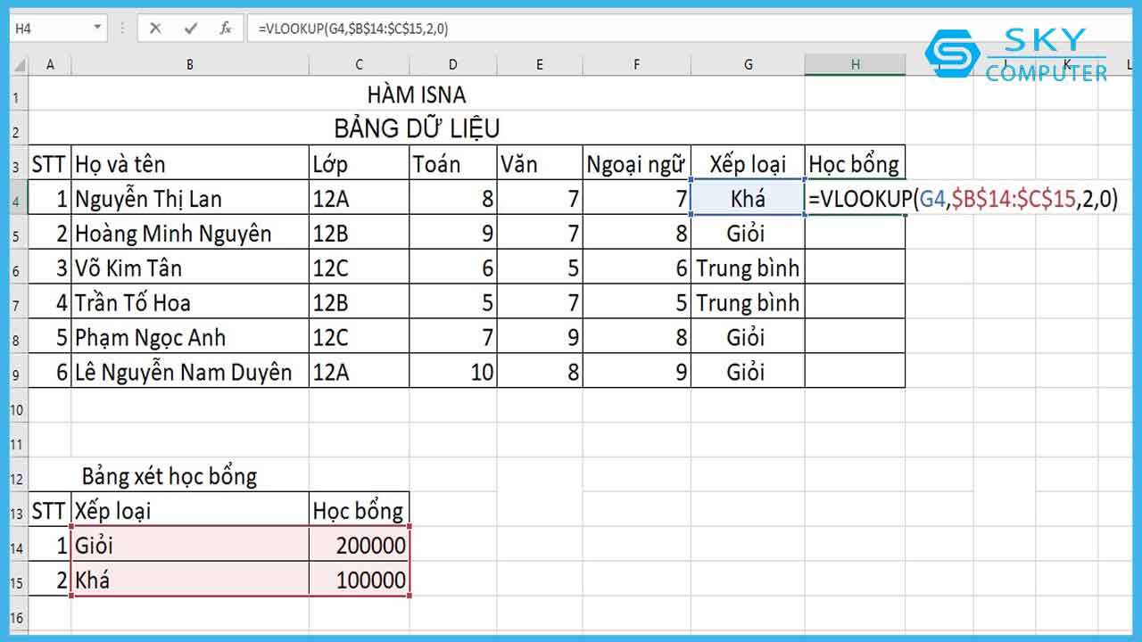Click the cell Võ Kim Tân
The width and height of the screenshot is (1142, 642).
[190, 267]
